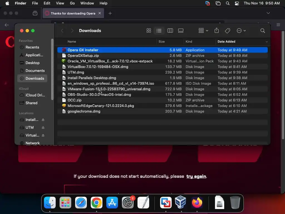Select UTM.dmg file

pyautogui.click(x=163, y=72)
